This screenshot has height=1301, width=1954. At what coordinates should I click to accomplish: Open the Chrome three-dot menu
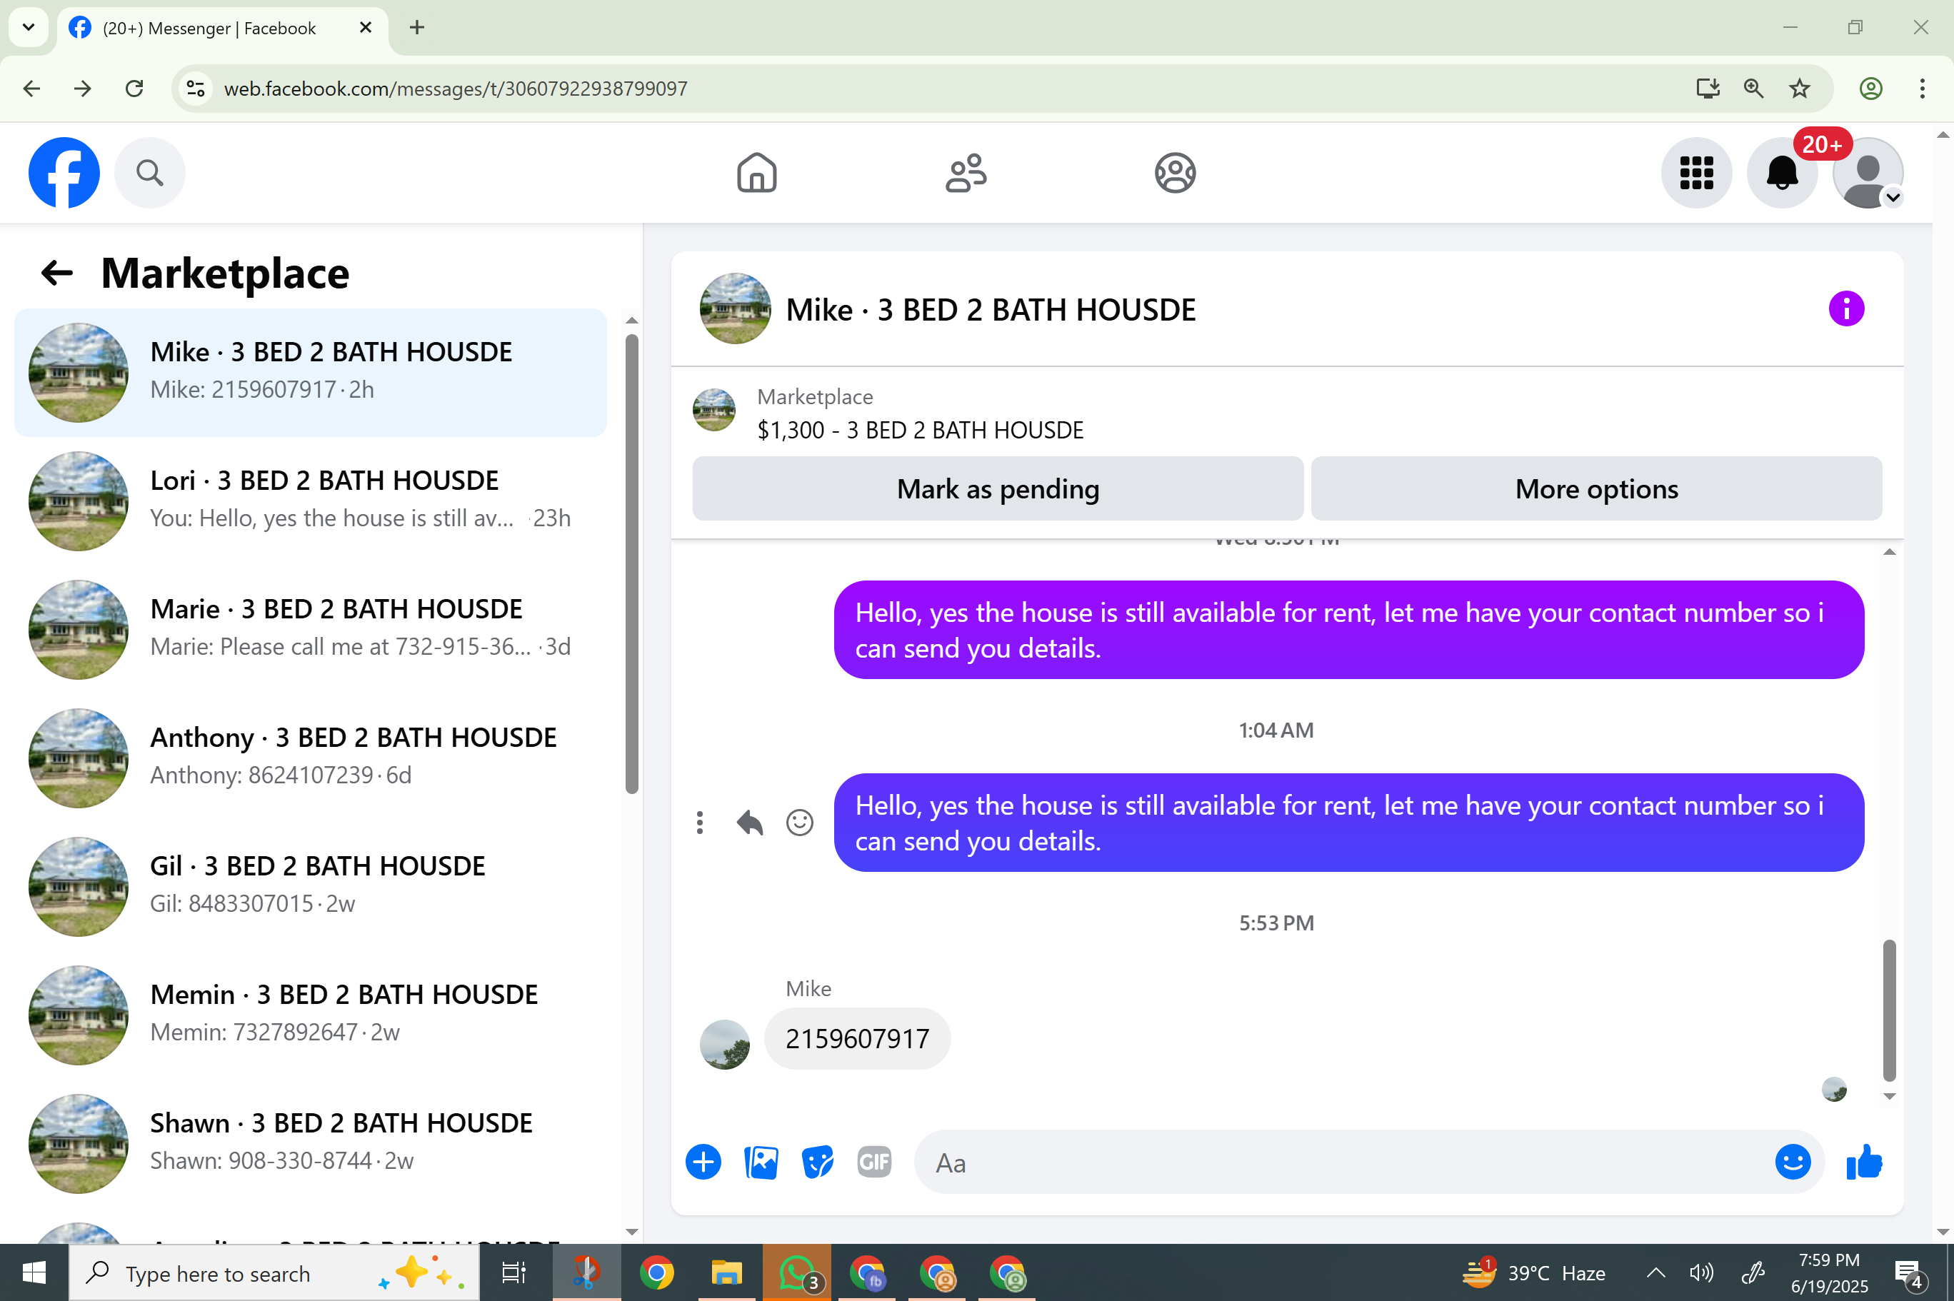pyautogui.click(x=1922, y=88)
